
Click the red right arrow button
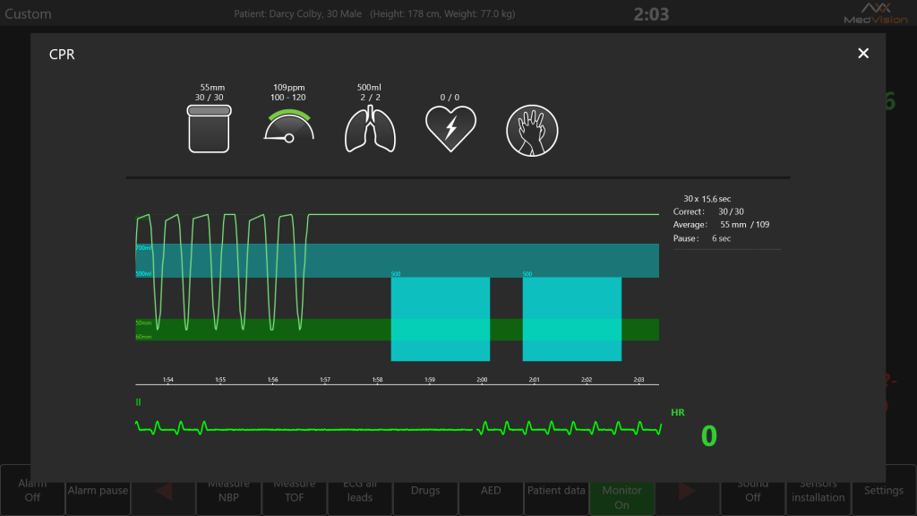[687, 490]
